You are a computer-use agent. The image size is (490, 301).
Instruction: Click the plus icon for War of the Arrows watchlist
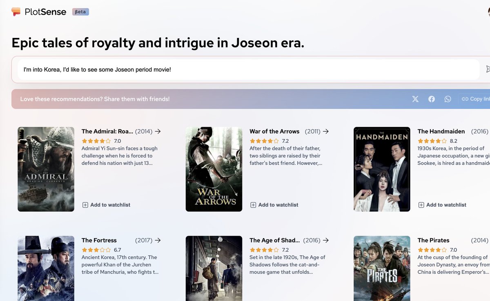click(x=253, y=205)
